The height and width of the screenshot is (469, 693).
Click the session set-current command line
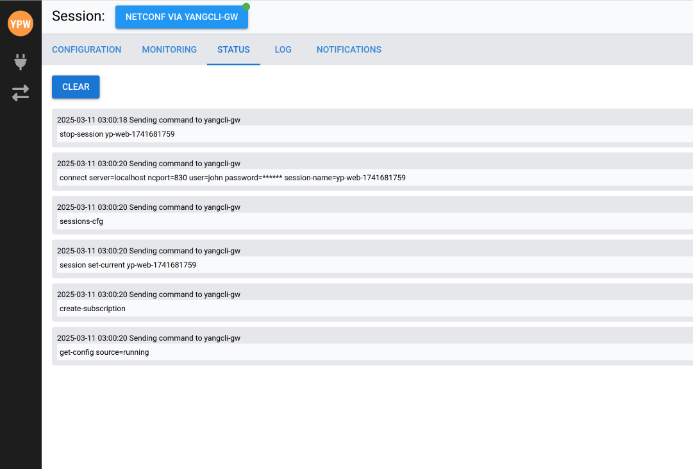pyautogui.click(x=128, y=265)
